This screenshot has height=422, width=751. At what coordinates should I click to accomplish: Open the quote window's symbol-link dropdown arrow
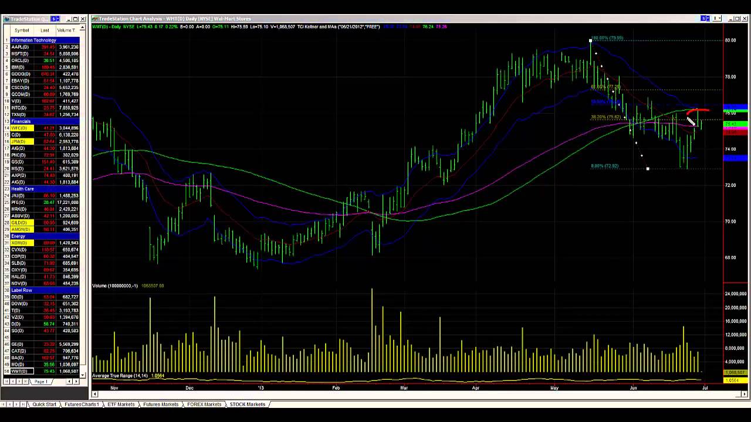pos(57,19)
